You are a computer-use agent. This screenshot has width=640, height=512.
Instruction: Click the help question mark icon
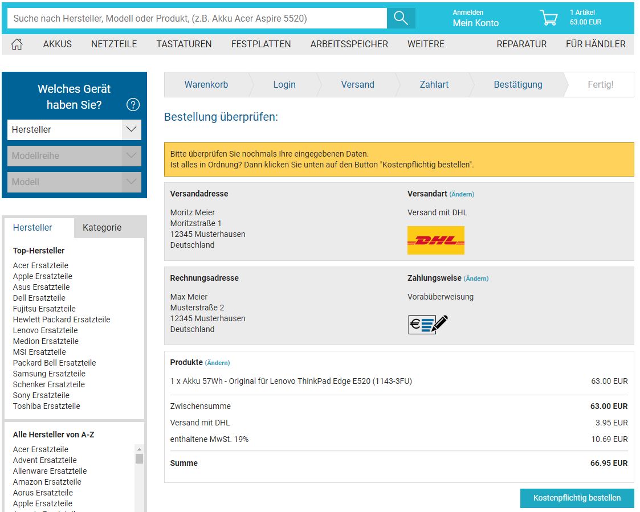133,105
